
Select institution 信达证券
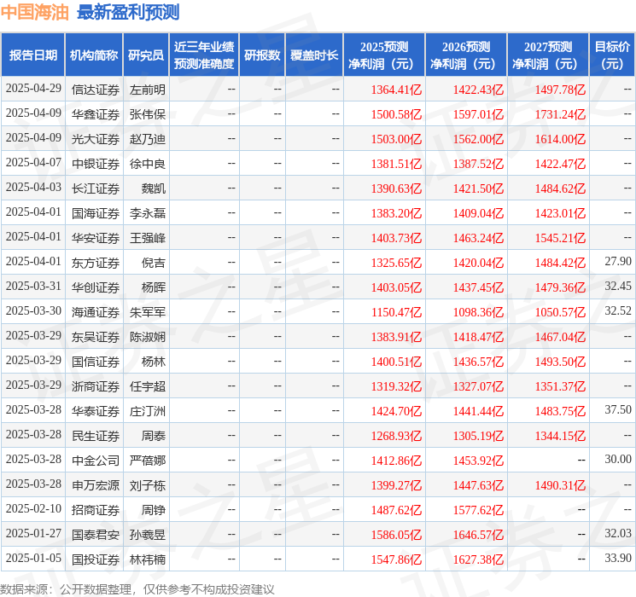point(96,90)
